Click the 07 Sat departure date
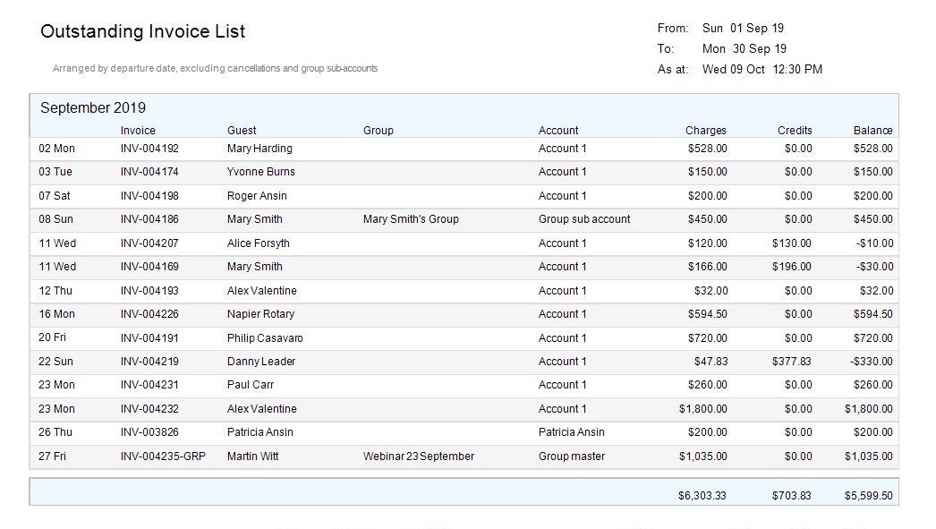The height and width of the screenshot is (529, 936). pyautogui.click(x=55, y=196)
